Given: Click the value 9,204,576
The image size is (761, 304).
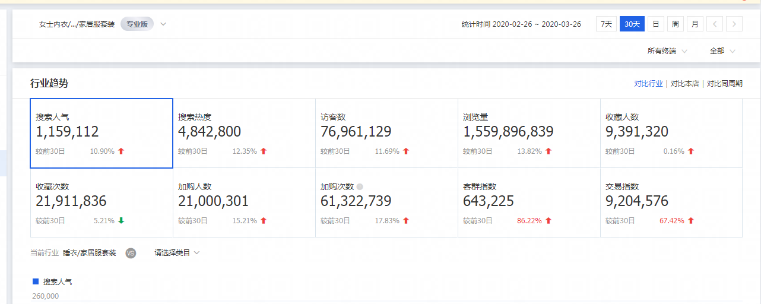Looking at the screenshot, I should pyautogui.click(x=637, y=201).
